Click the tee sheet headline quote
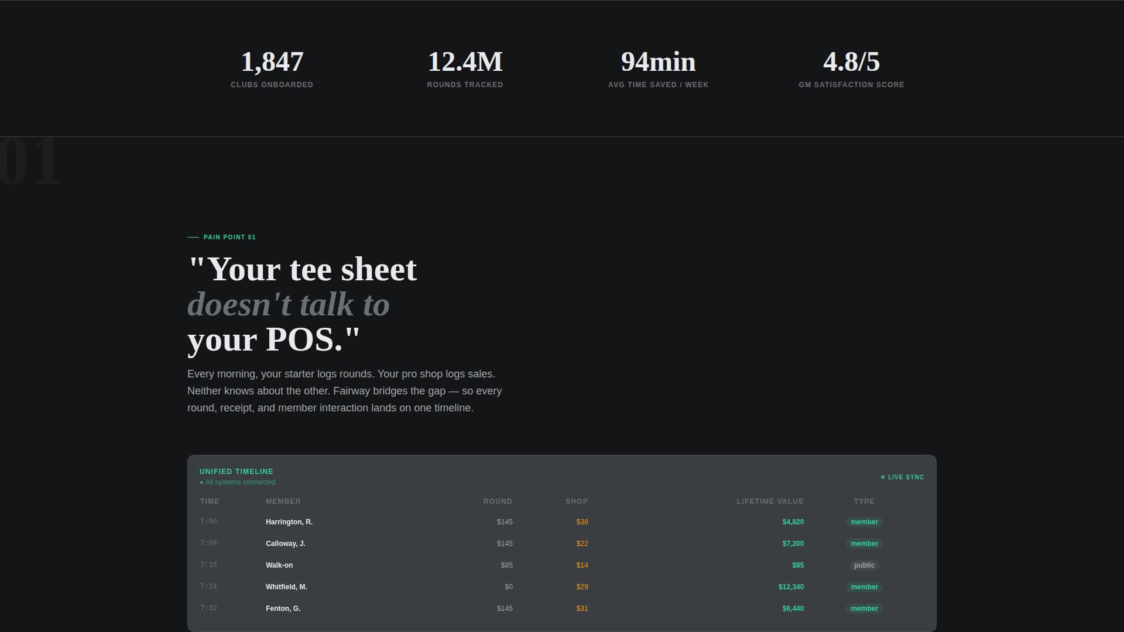Image resolution: width=1124 pixels, height=632 pixels. 302,304
